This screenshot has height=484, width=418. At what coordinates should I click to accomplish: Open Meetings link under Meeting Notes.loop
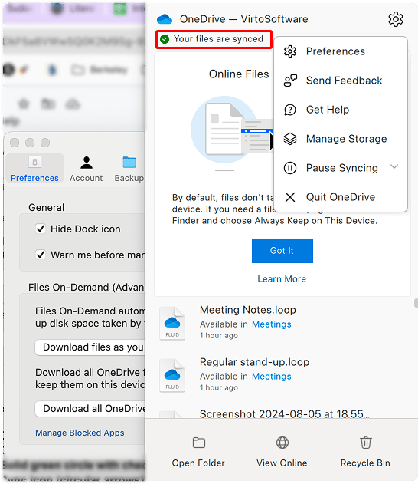pos(271,324)
